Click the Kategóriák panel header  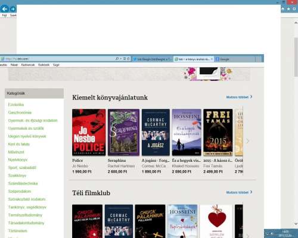(34, 93)
